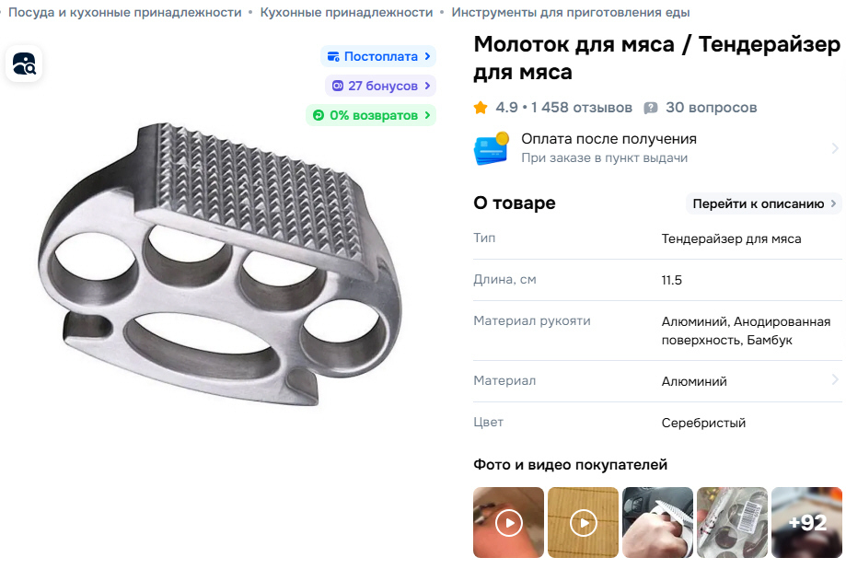Click the orange rating star icon

click(481, 108)
